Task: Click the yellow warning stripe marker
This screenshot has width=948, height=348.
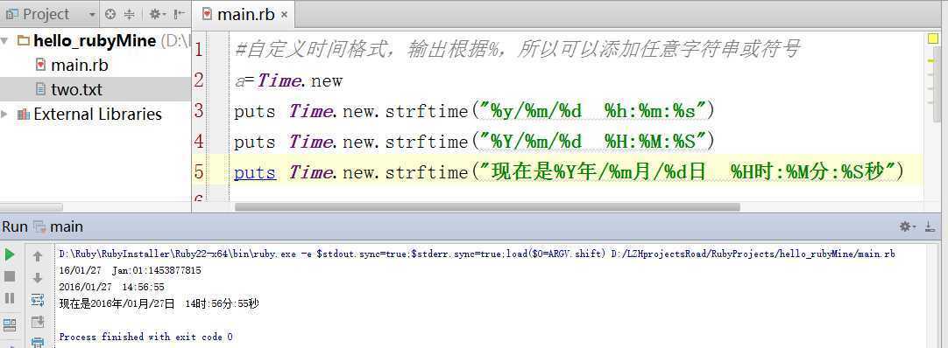Action: click(931, 61)
